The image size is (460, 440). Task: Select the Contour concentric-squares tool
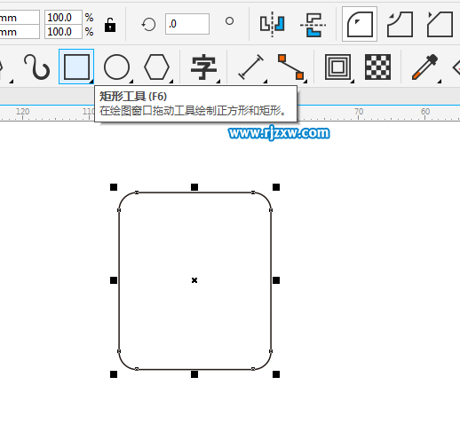tap(337, 67)
